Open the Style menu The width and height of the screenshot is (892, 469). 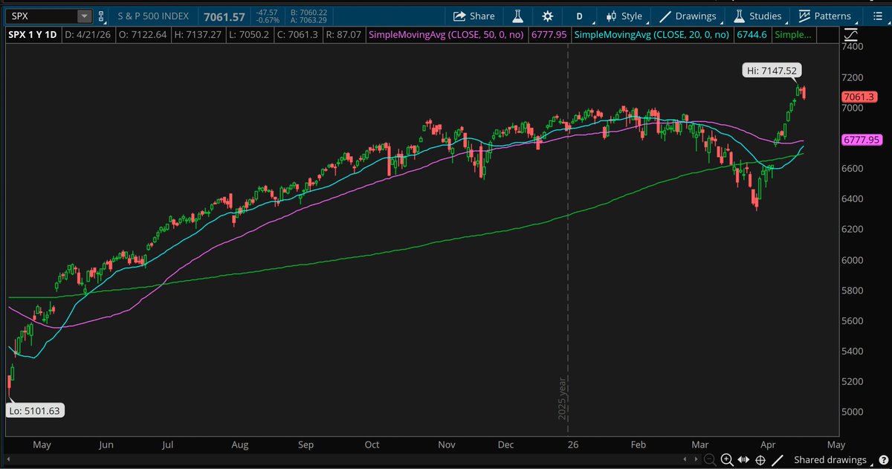pos(624,16)
